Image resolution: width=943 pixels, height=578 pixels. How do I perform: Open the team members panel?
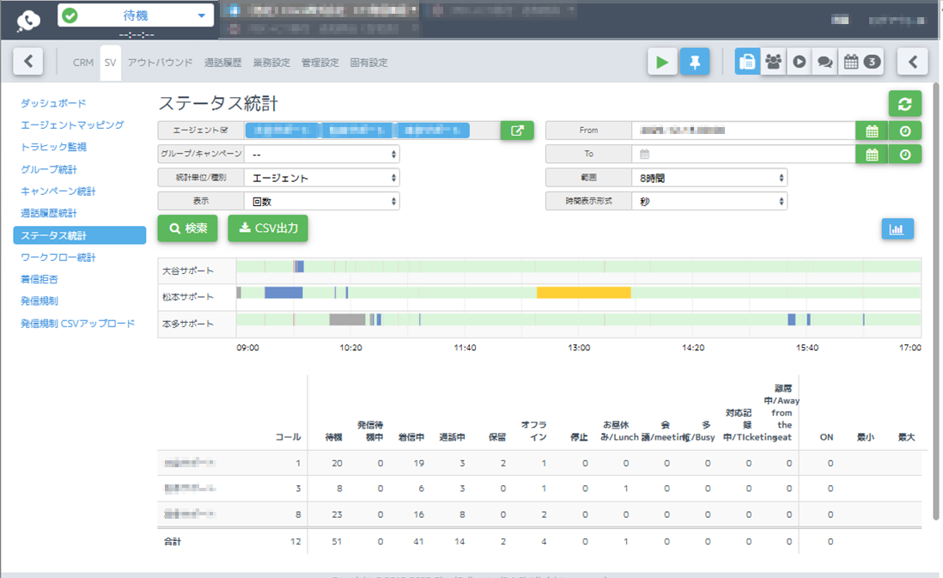(774, 61)
